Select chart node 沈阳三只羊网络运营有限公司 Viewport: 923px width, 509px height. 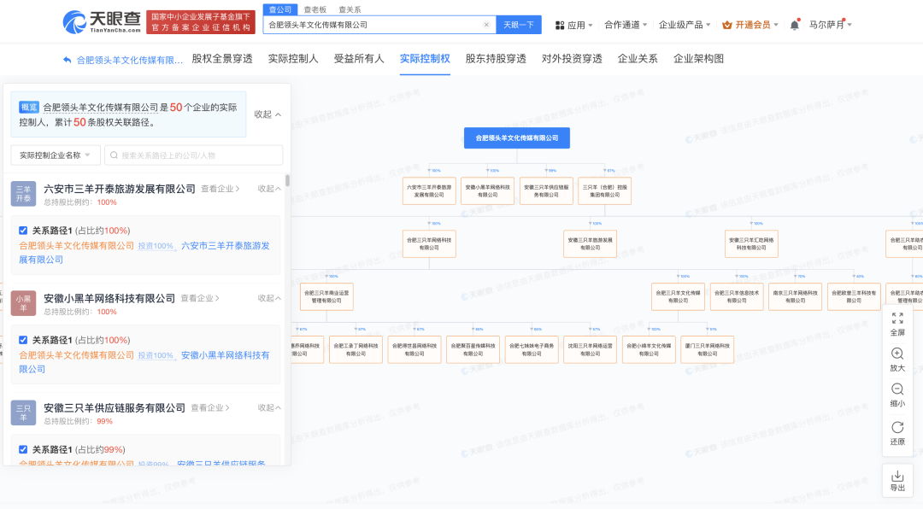[590, 349]
